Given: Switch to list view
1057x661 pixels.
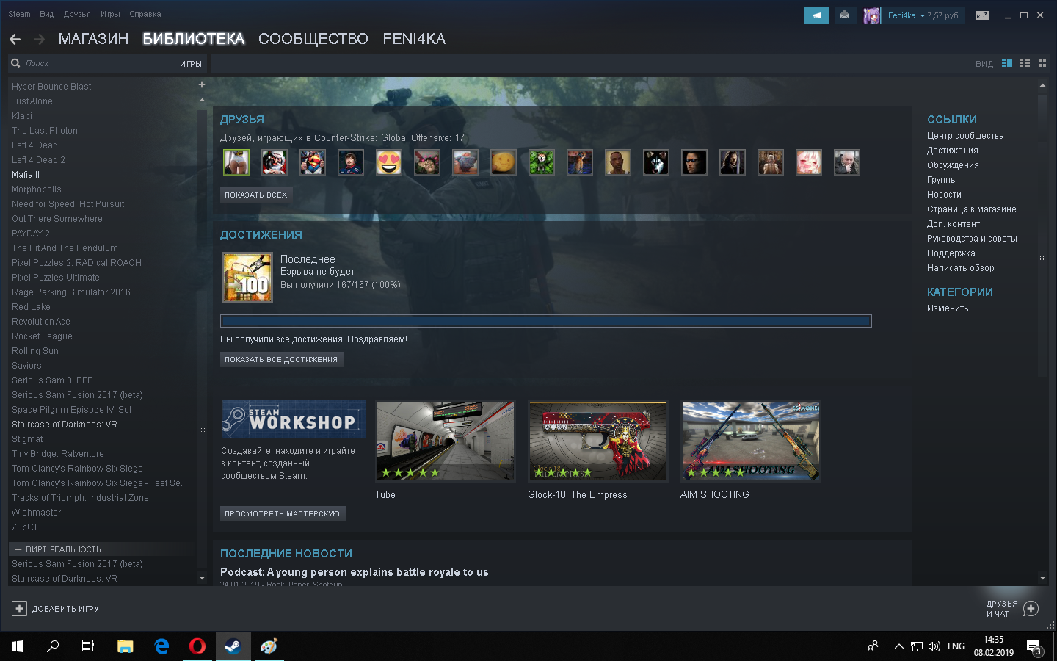Looking at the screenshot, I should coord(1025,64).
